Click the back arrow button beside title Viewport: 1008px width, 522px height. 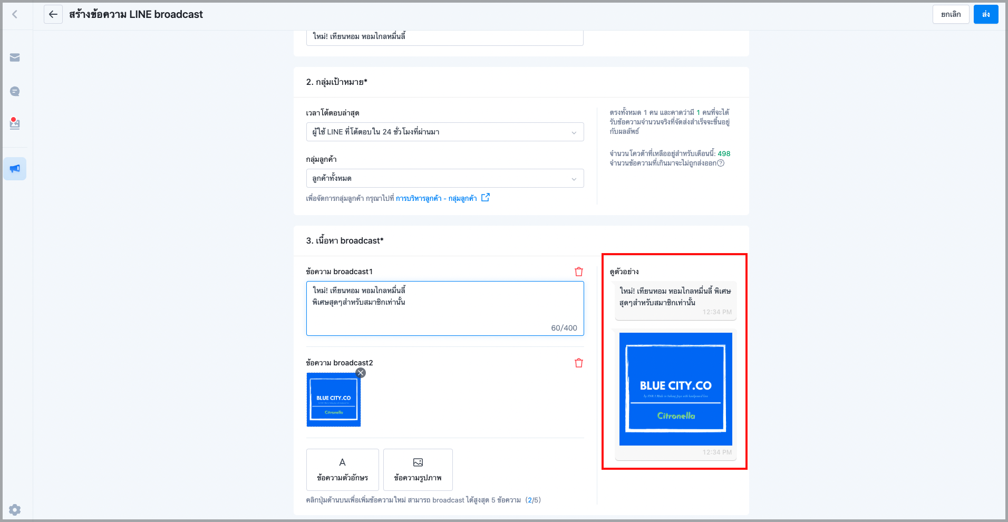53,14
